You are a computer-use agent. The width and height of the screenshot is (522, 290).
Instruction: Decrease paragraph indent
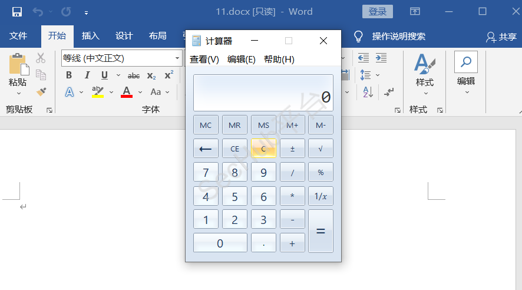[363, 58]
